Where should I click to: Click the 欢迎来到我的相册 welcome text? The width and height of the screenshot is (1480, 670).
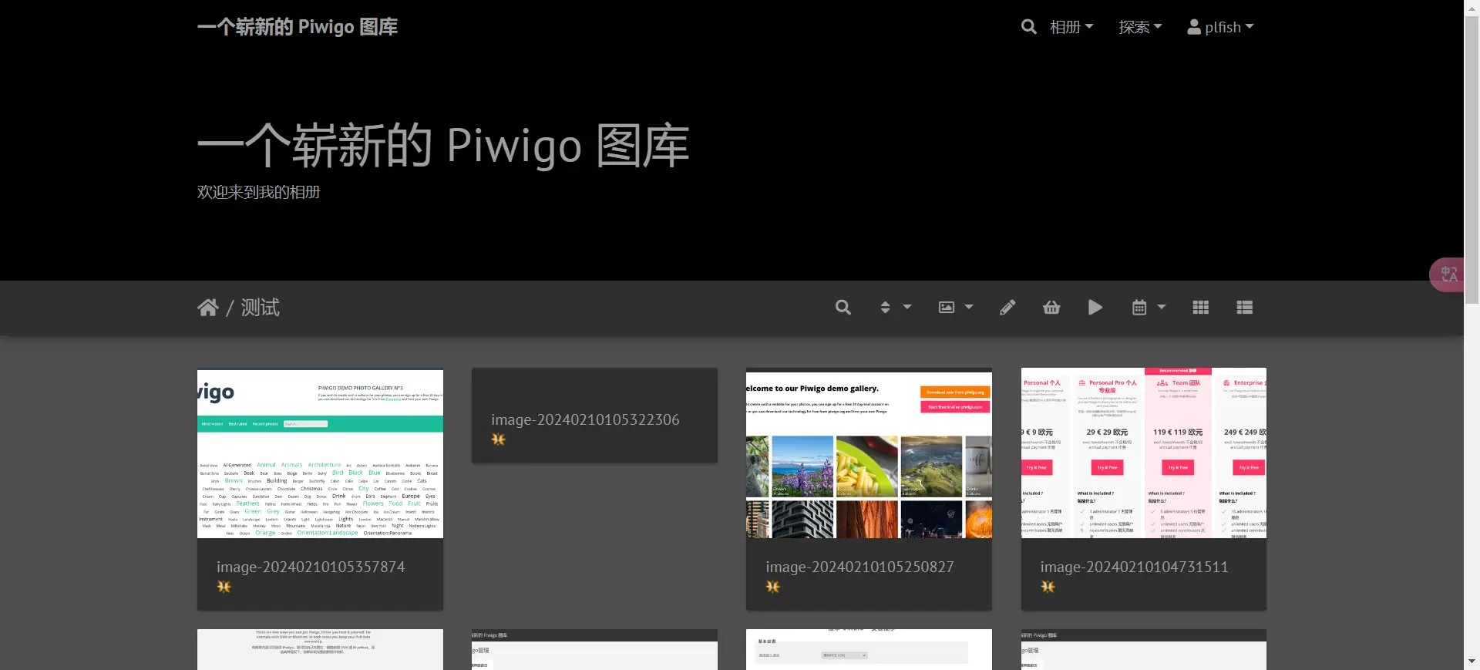(258, 192)
